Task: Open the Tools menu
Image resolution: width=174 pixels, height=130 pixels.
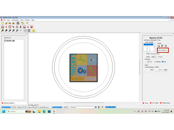Action: pos(22,20)
